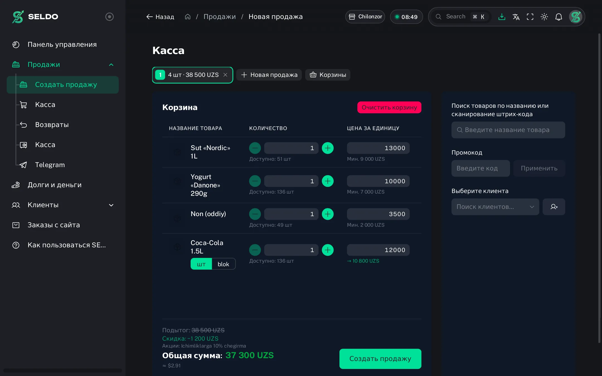Decrease quantity of Yogurt «Danone» 290g

255,181
